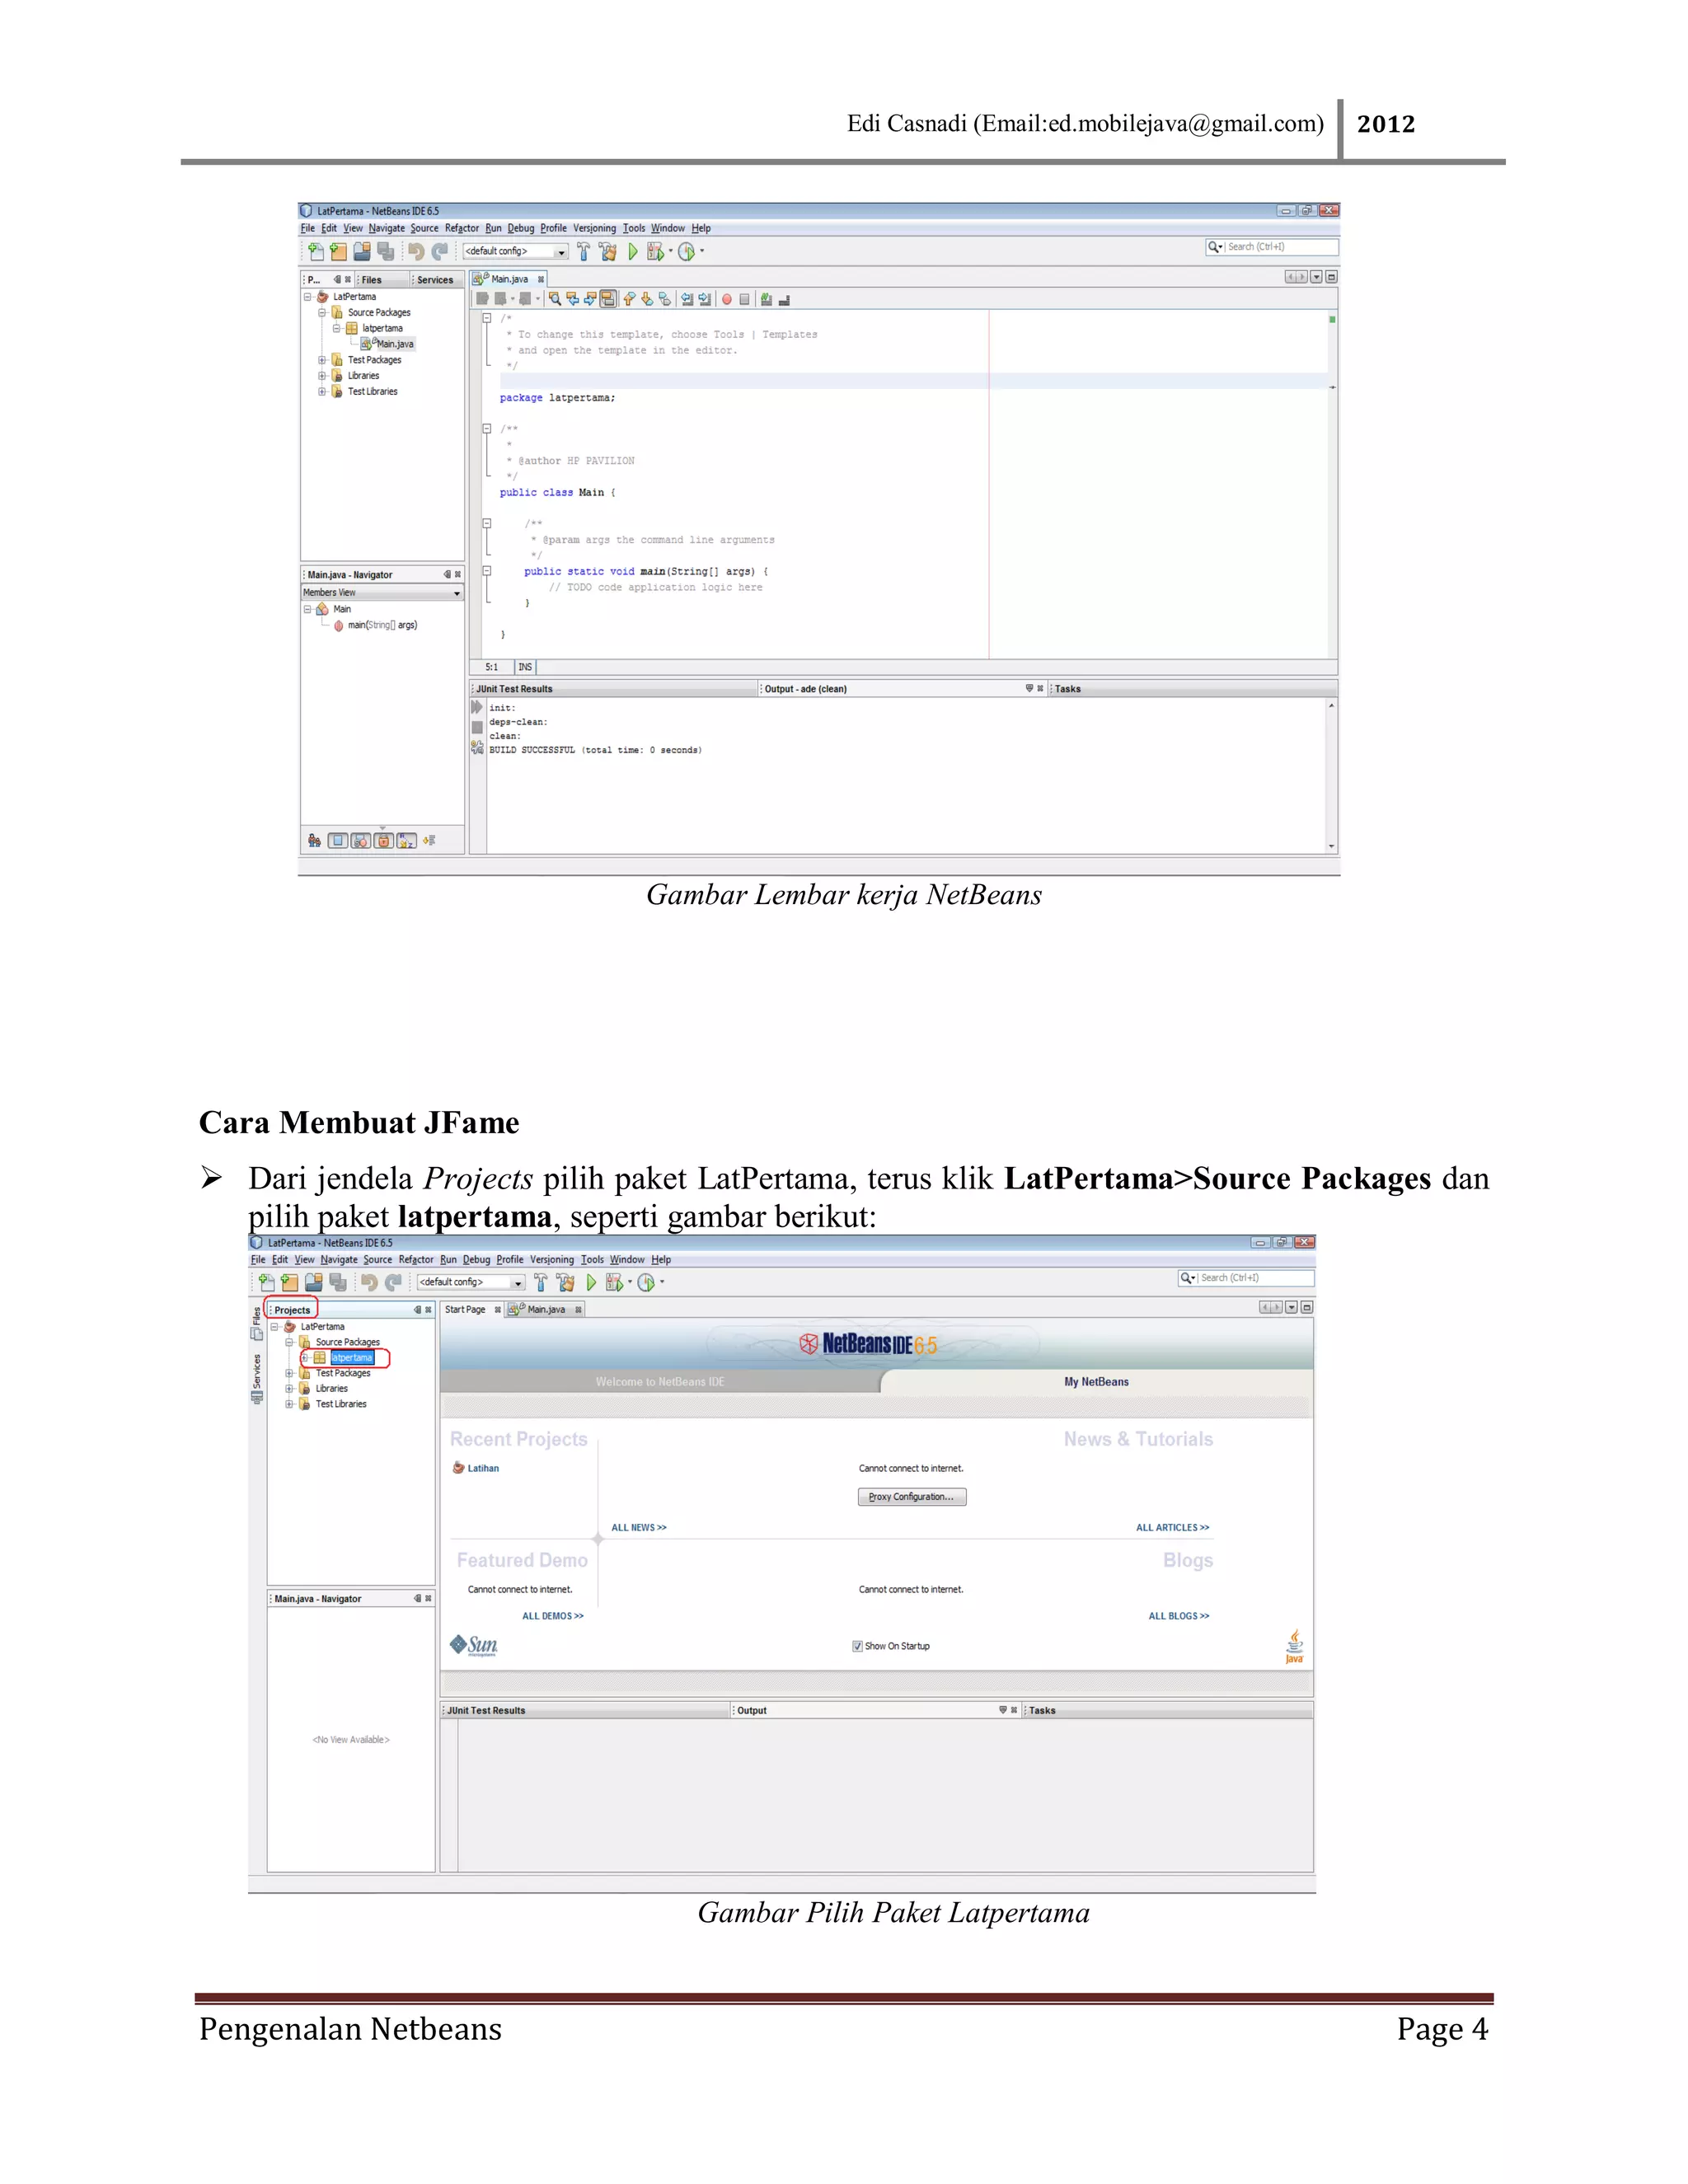Click Output - ade (clean) tab
This screenshot has width=1688, height=2184.
coord(805,689)
